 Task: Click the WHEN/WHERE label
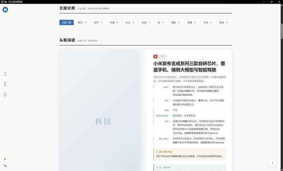click(162, 116)
